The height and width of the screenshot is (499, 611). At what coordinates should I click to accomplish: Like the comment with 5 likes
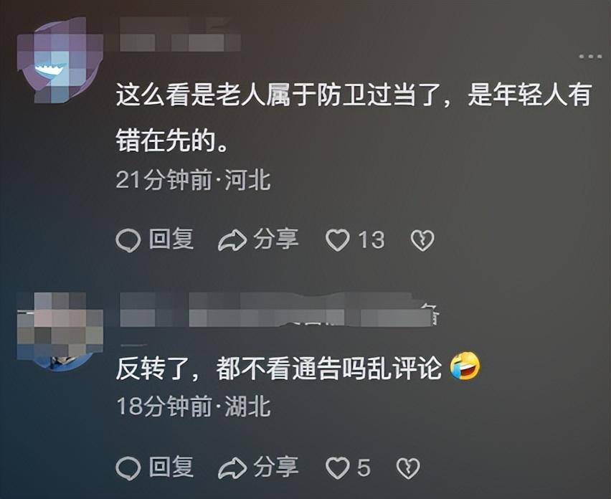[338, 468]
